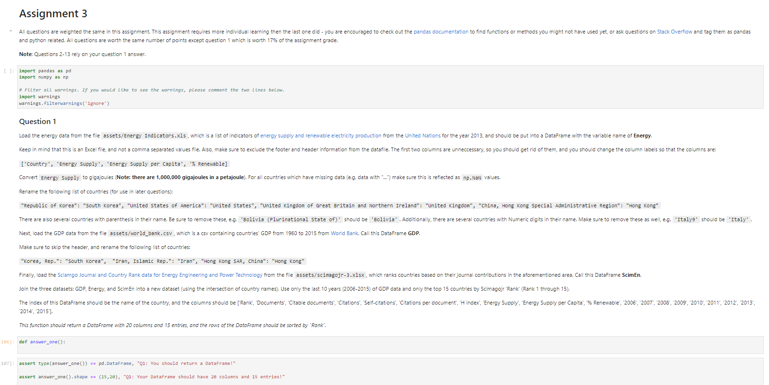Click the assets/world_bank.csv filename text
This screenshot has width=769, height=385.
(x=140, y=234)
